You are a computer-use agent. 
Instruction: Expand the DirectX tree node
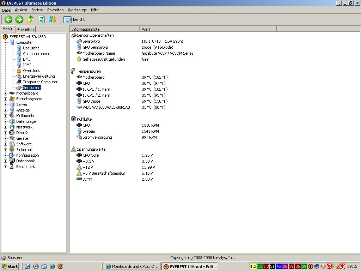(5, 133)
